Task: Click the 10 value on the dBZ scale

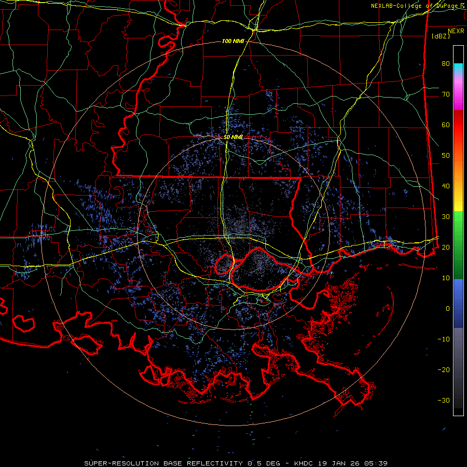Action: [446, 278]
